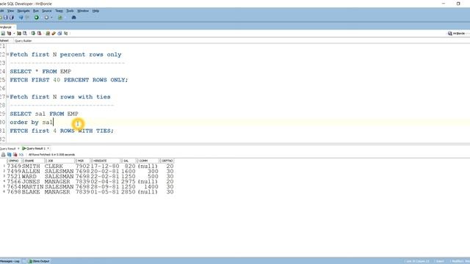470x264 pixels.
Task: Click the Undo arrow in main toolbar
Action: click(x=21, y=18)
